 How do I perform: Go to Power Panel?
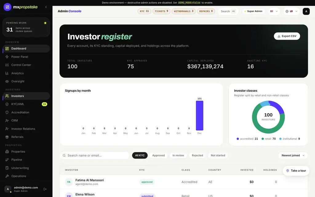pos(26,57)
